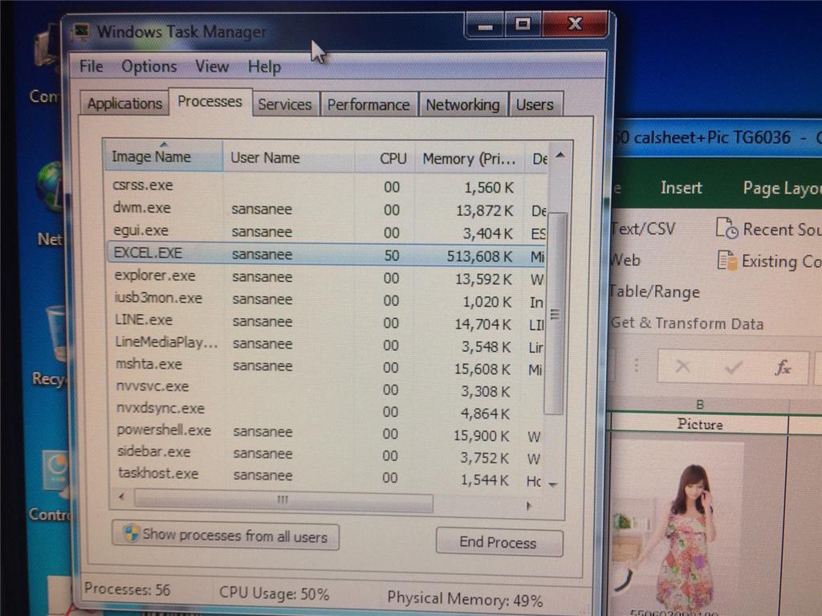This screenshot has width=822, height=616.
Task: Select the powershell.exe process row
Action: coord(326,432)
